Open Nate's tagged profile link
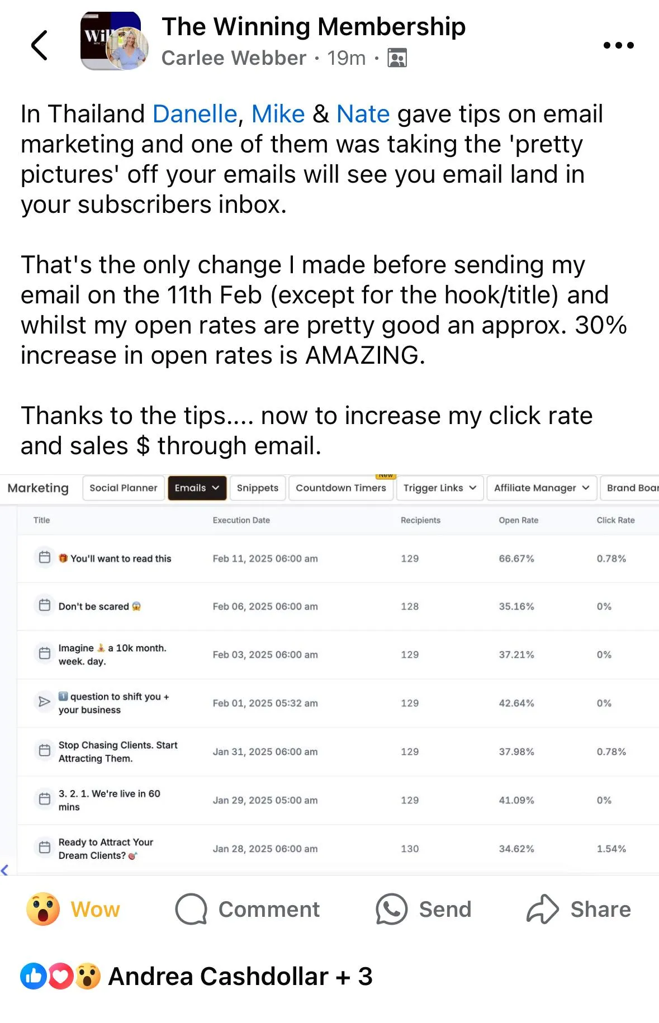The image size is (659, 1023). (x=363, y=114)
